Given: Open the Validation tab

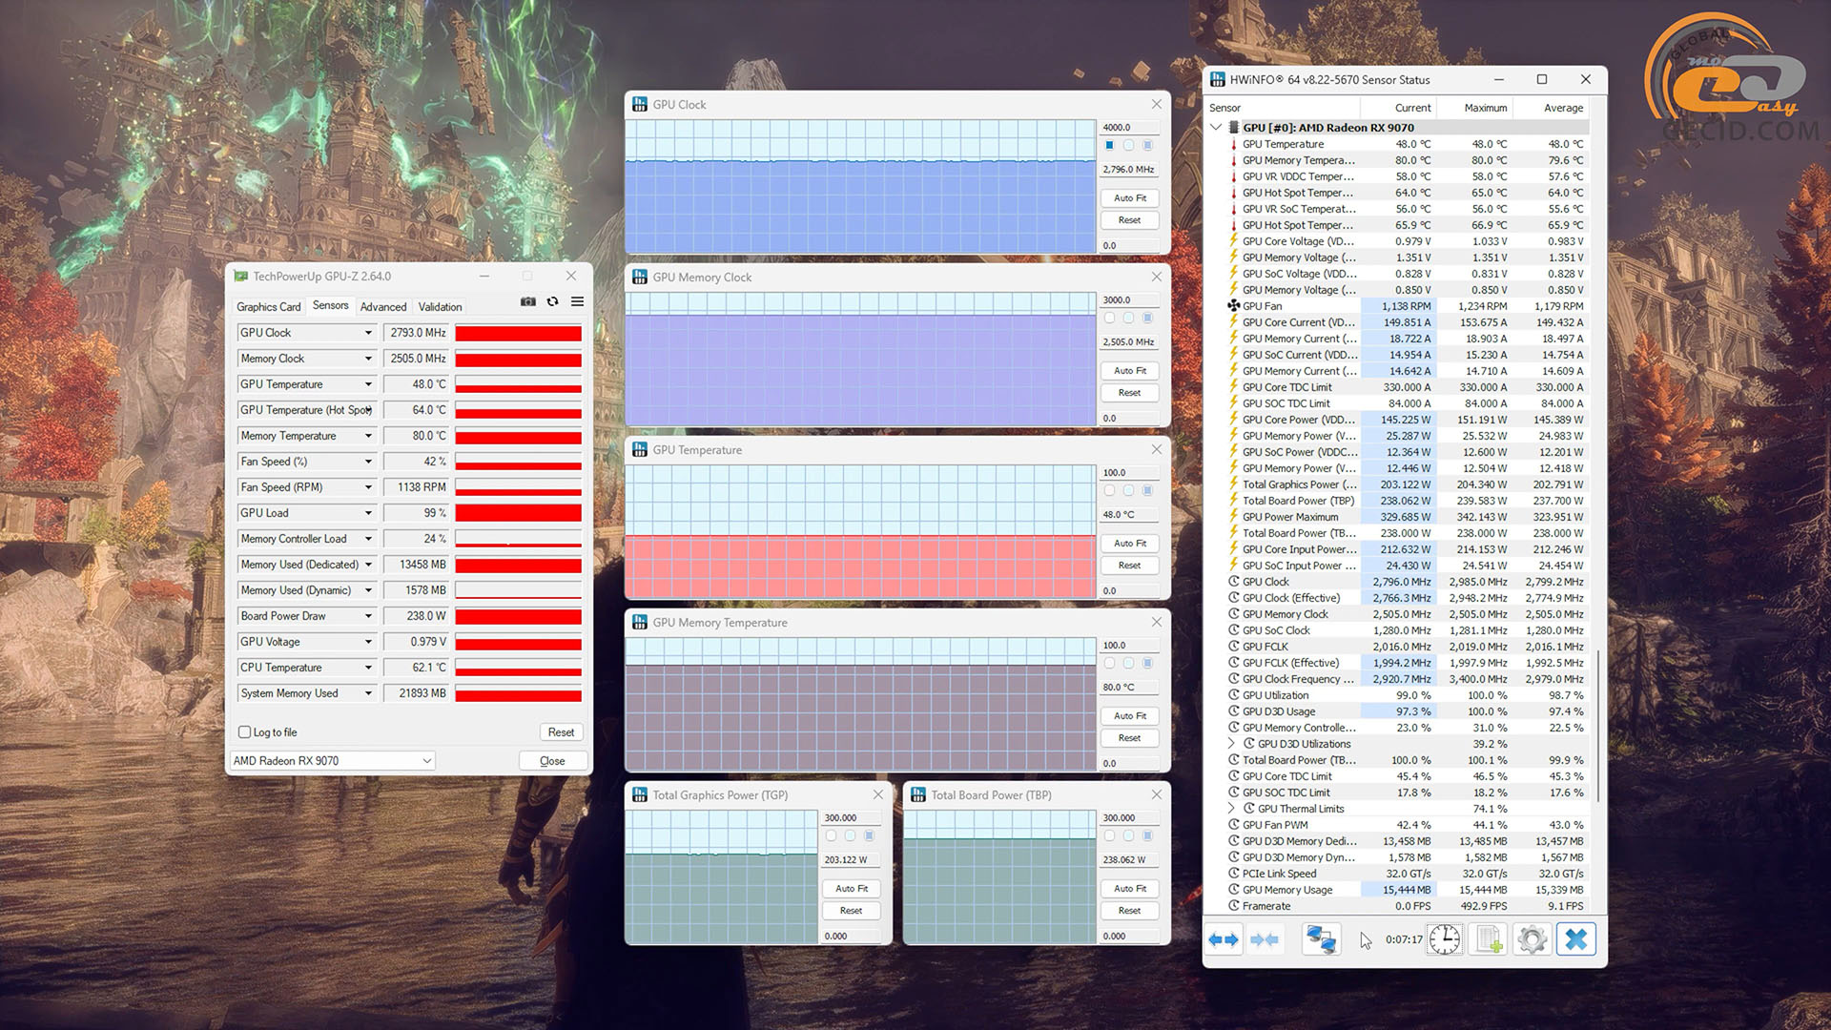Looking at the screenshot, I should coord(440,307).
